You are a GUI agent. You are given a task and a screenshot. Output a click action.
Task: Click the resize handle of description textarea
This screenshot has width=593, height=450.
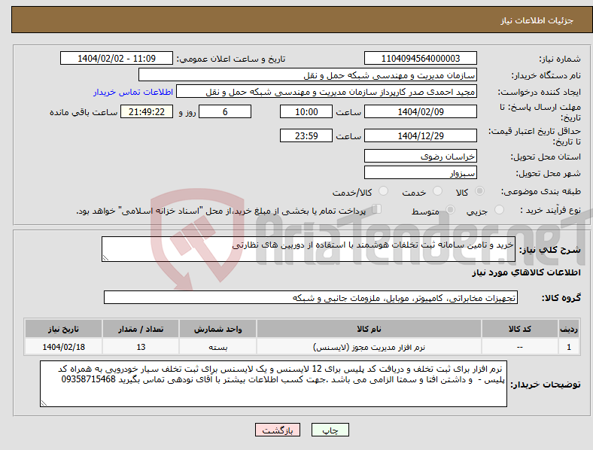[x=105, y=258]
